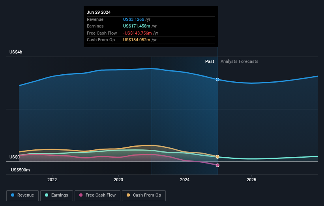This screenshot has height=206, width=324.
Task: Click the Earnings row label in tooltip
Action: [x=95, y=26]
